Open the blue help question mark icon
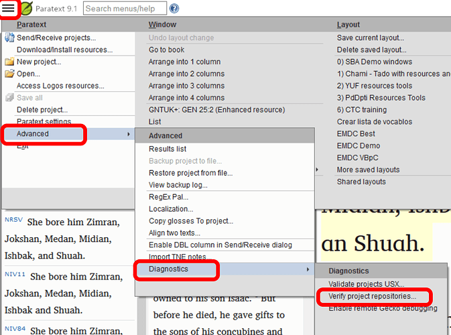451x335 pixels. click(174, 8)
